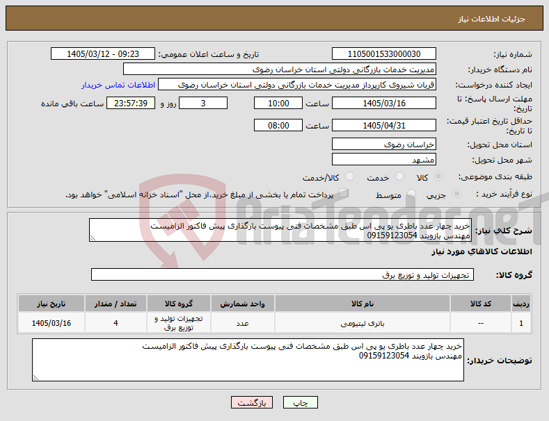Select the کالا/خدمت radio button
549x421 pixels.
(349, 176)
